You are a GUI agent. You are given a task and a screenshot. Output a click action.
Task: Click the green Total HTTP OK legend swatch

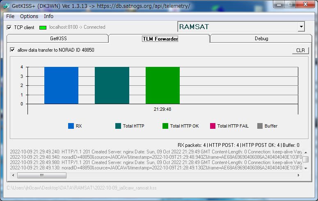pyautogui.click(x=165, y=126)
